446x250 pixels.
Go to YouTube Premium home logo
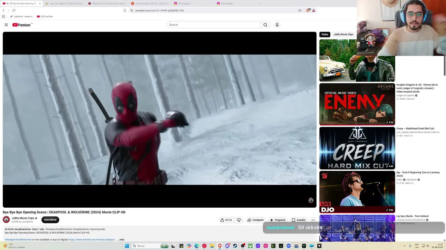point(22,25)
